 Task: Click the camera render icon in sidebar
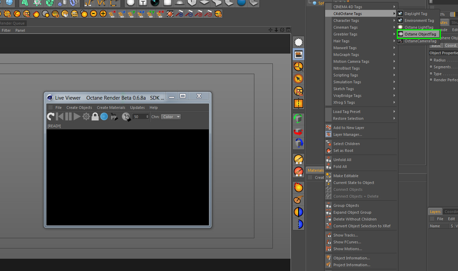tap(298, 54)
